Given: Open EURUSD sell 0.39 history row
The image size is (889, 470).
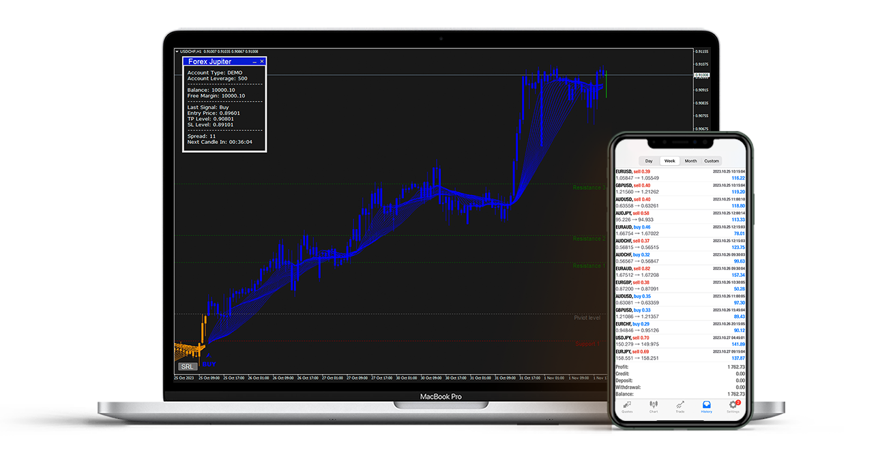Looking at the screenshot, I should [x=680, y=175].
